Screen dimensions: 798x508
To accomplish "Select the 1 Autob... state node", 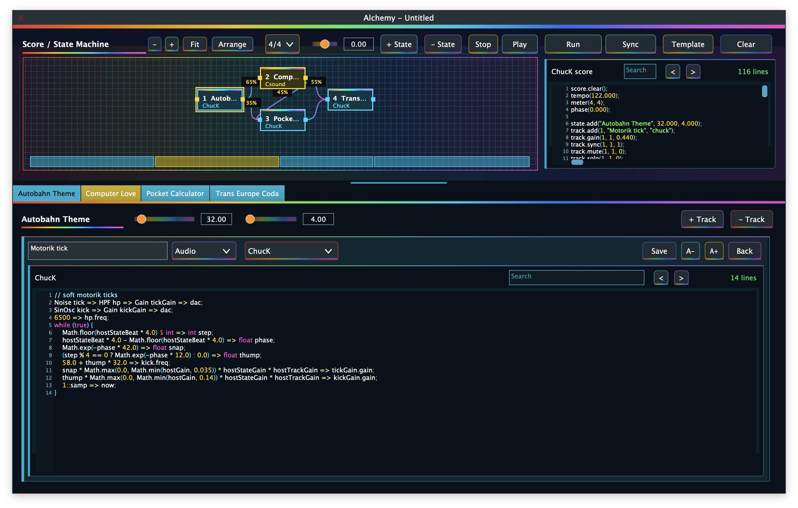I will [220, 100].
